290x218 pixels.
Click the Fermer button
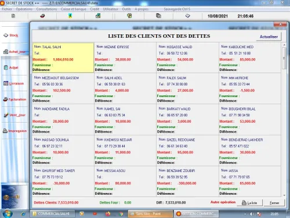(x=274, y=203)
